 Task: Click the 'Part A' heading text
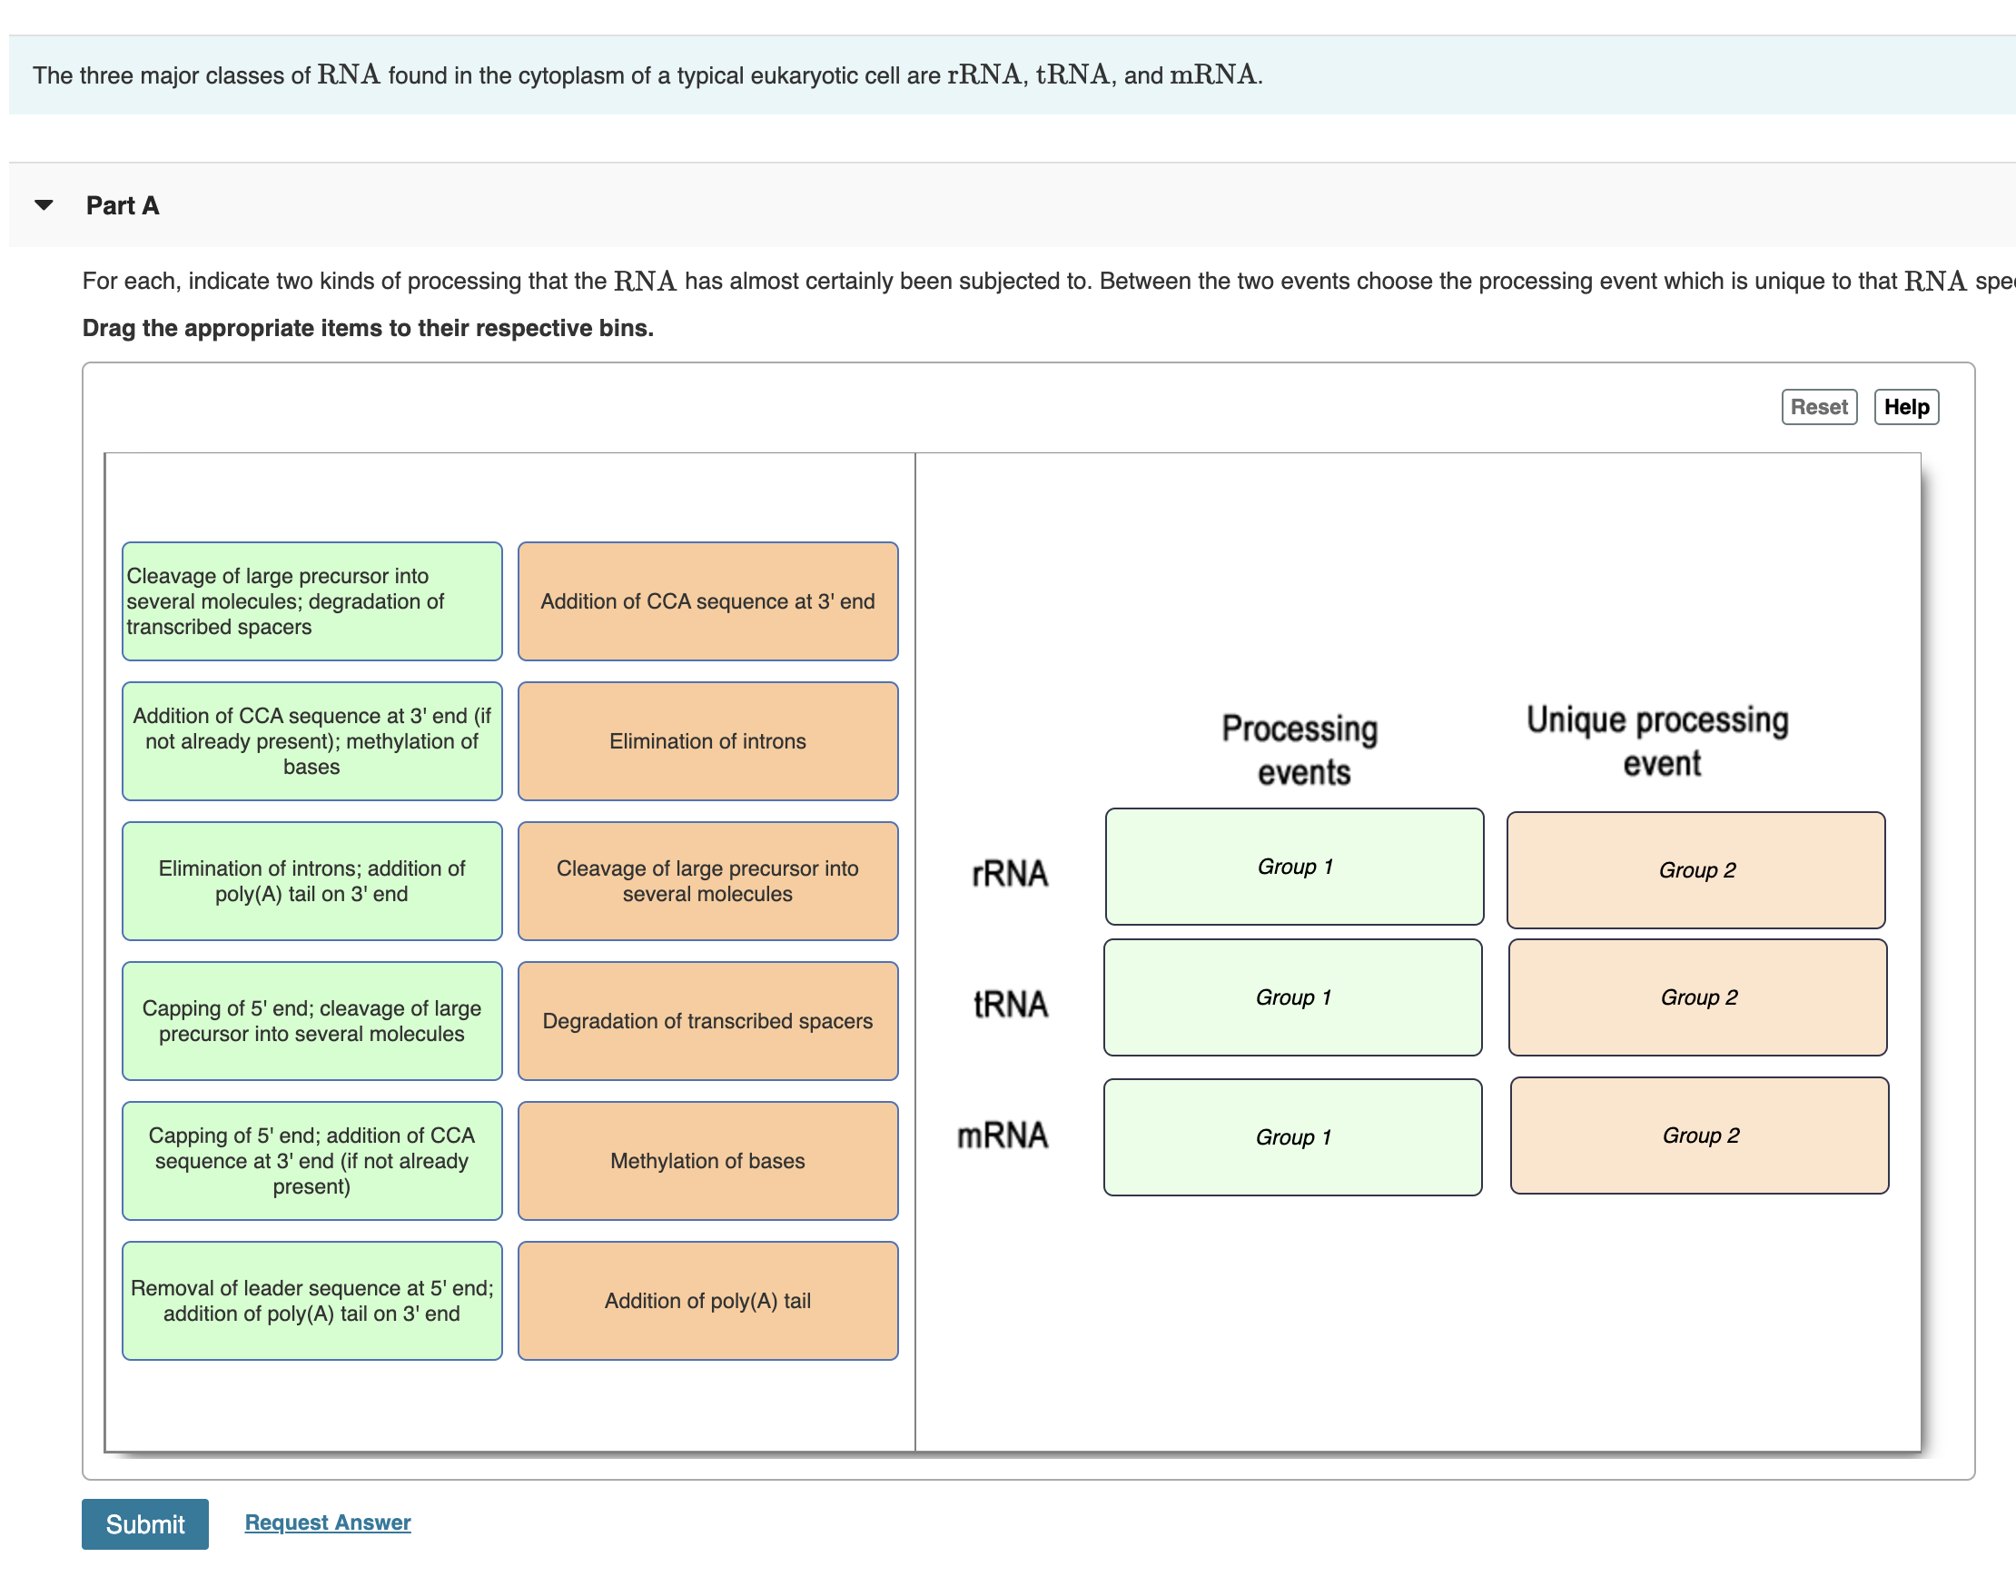pos(123,205)
